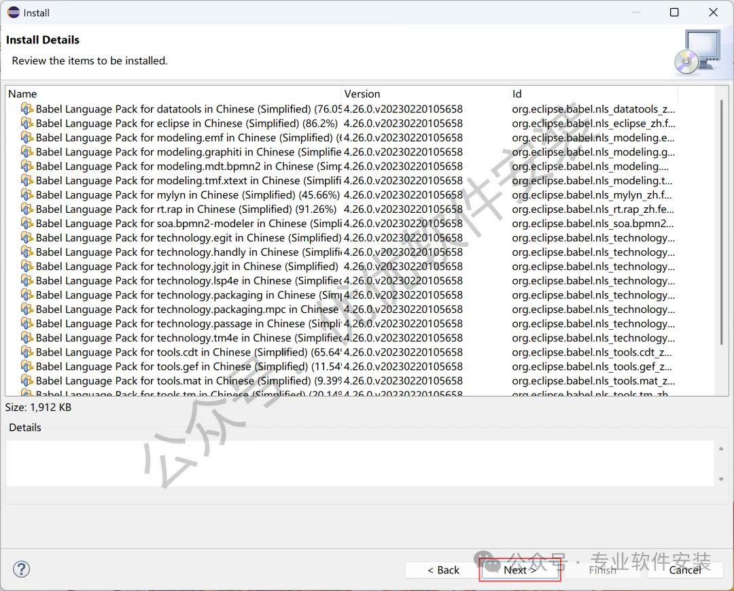Viewport: 734px width, 591px height.
Task: Click the modeling.graphiti pack icon
Action: pos(27,152)
